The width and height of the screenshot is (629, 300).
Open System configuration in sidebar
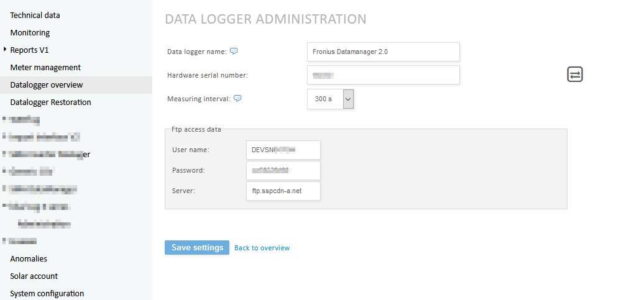click(47, 293)
